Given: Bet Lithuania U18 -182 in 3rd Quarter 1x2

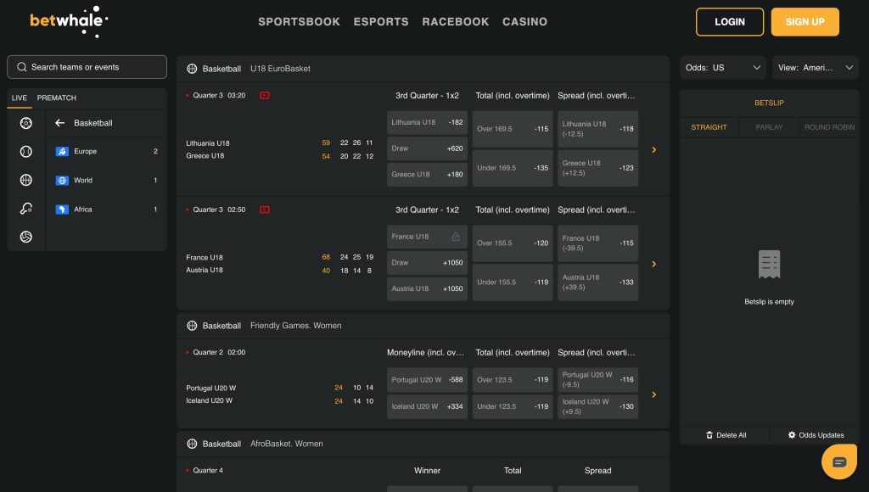Looking at the screenshot, I should pos(427,122).
